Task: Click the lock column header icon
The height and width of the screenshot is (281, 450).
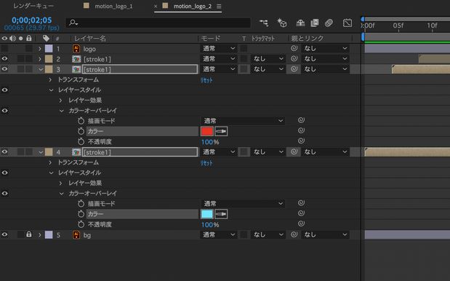Action: point(28,38)
